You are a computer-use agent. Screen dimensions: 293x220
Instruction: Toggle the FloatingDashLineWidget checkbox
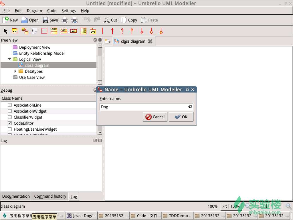(9, 129)
